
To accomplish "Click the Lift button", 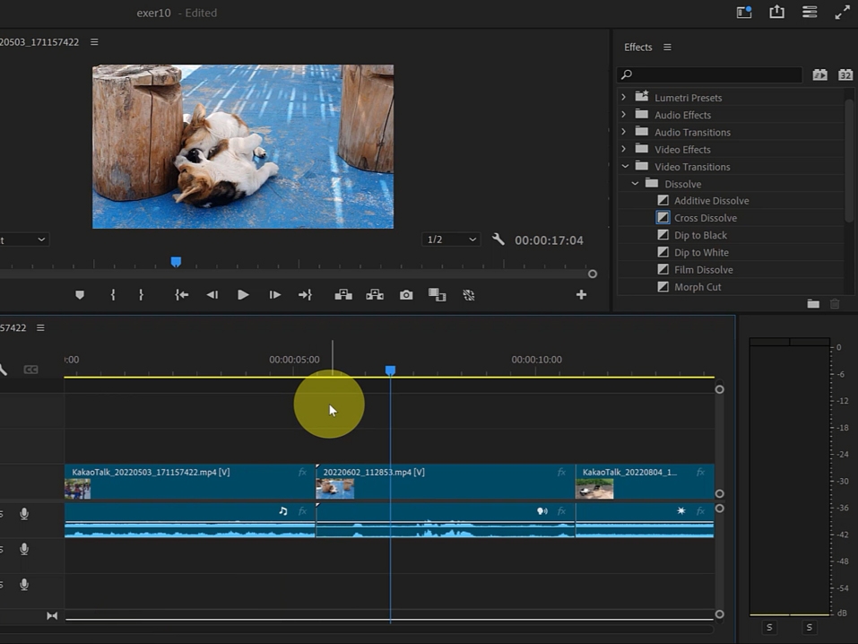I will tap(343, 295).
